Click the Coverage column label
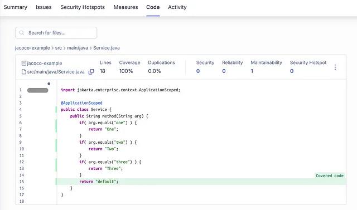 [129, 62]
